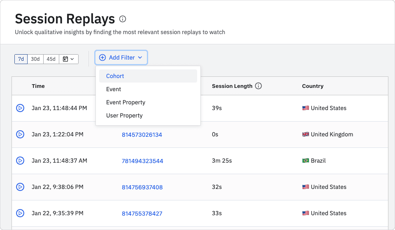Open the custom date calendar picker
The width and height of the screenshot is (395, 230).
(69, 59)
